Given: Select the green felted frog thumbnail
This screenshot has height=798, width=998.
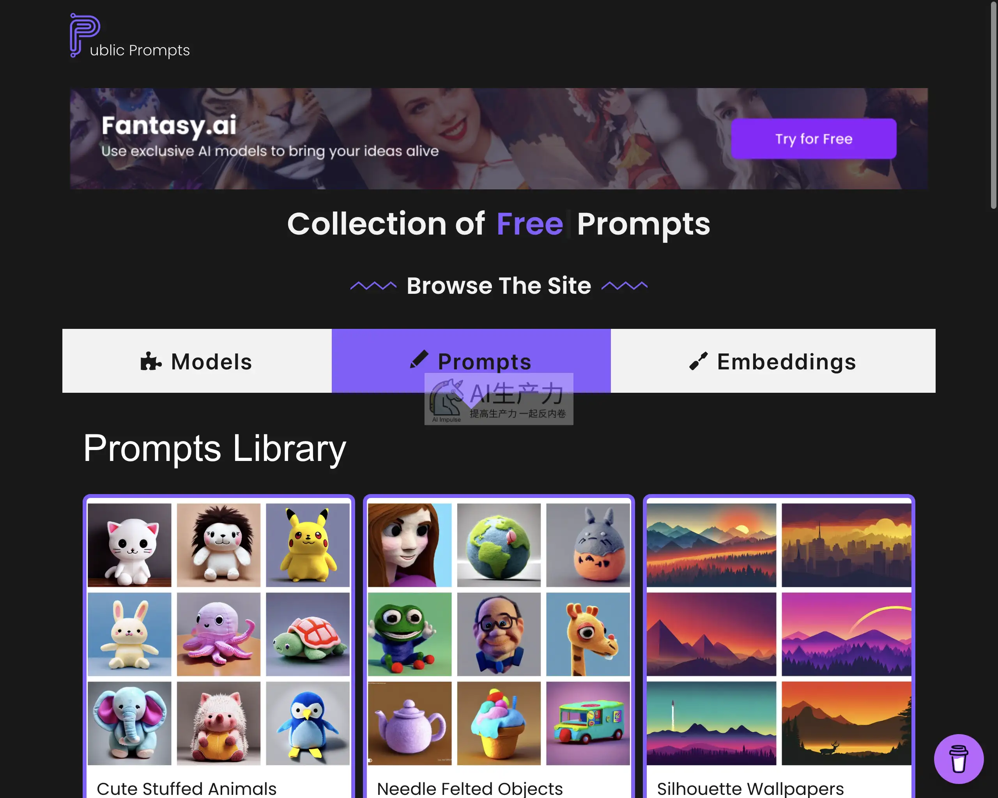Looking at the screenshot, I should [x=410, y=634].
